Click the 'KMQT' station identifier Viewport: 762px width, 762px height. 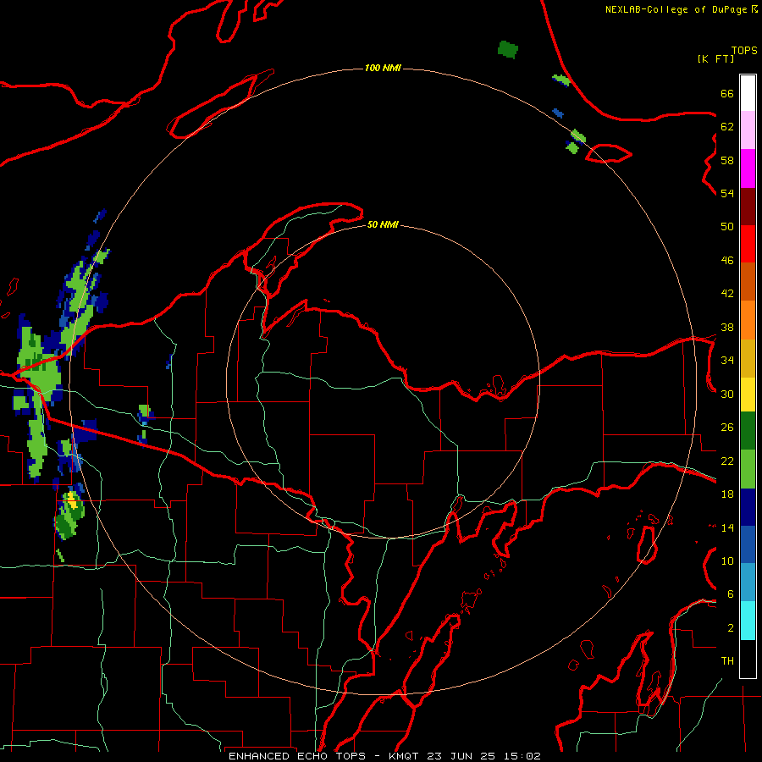(x=406, y=756)
